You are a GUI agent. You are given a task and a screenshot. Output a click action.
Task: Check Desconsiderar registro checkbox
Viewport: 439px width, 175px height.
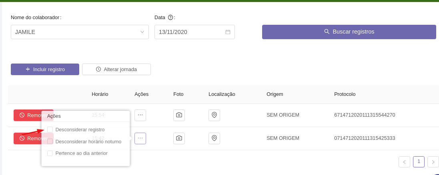click(x=50, y=129)
